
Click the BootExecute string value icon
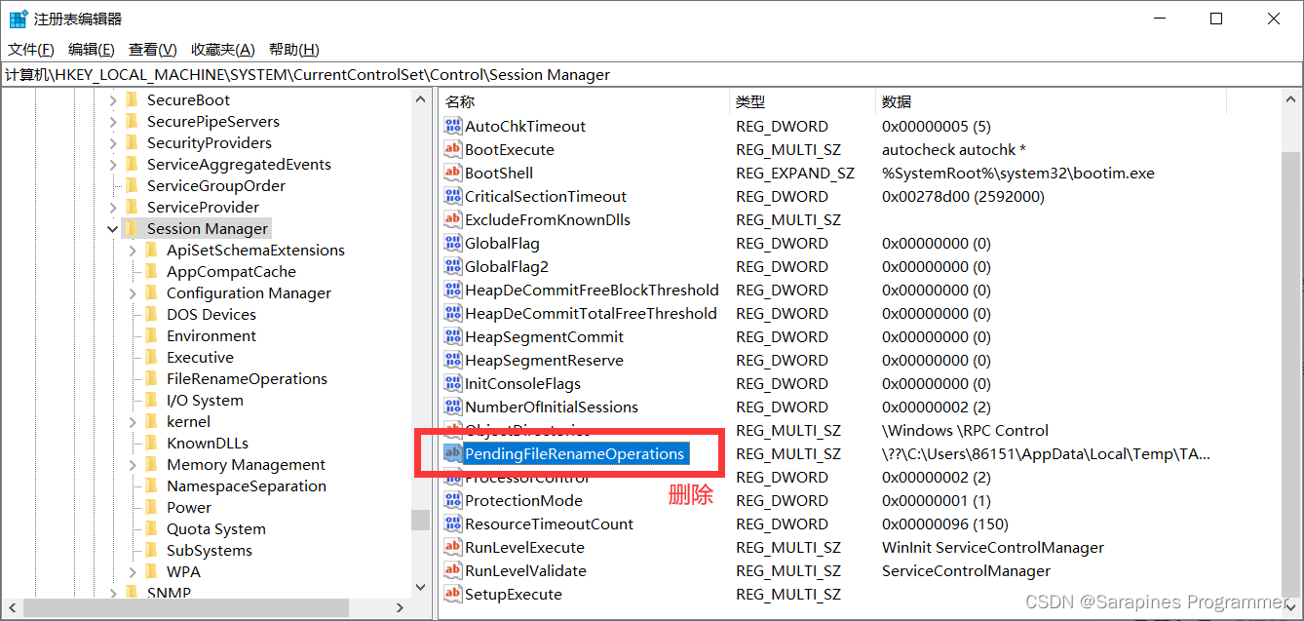452,149
